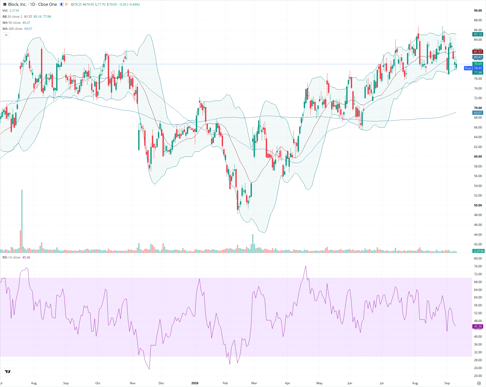Select the Vol indicator legend
The image size is (486, 387).
(5, 10)
